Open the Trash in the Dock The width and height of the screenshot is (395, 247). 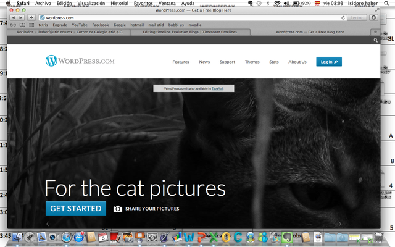click(378, 237)
